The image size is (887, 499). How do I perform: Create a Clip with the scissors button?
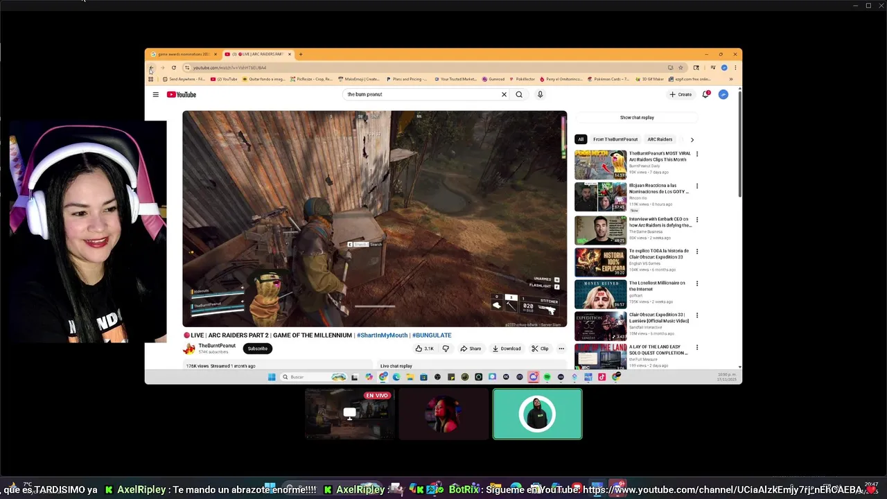540,349
